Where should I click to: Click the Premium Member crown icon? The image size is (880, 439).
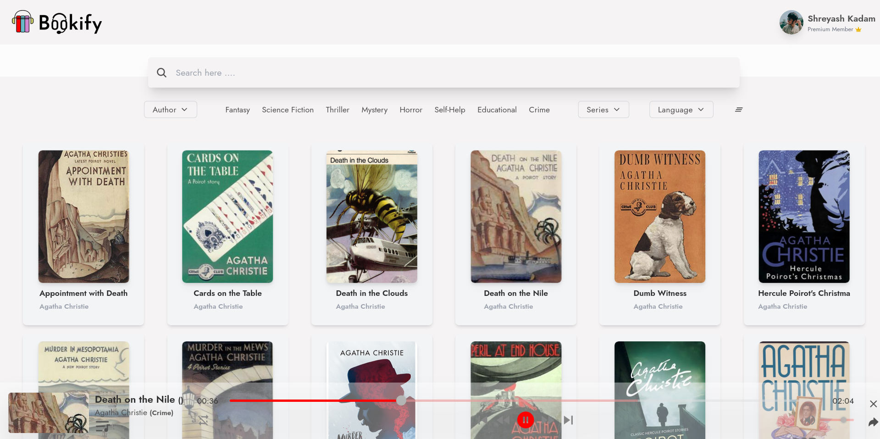coord(858,29)
